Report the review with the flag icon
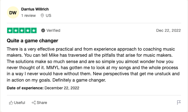 pyautogui.click(x=179, y=103)
